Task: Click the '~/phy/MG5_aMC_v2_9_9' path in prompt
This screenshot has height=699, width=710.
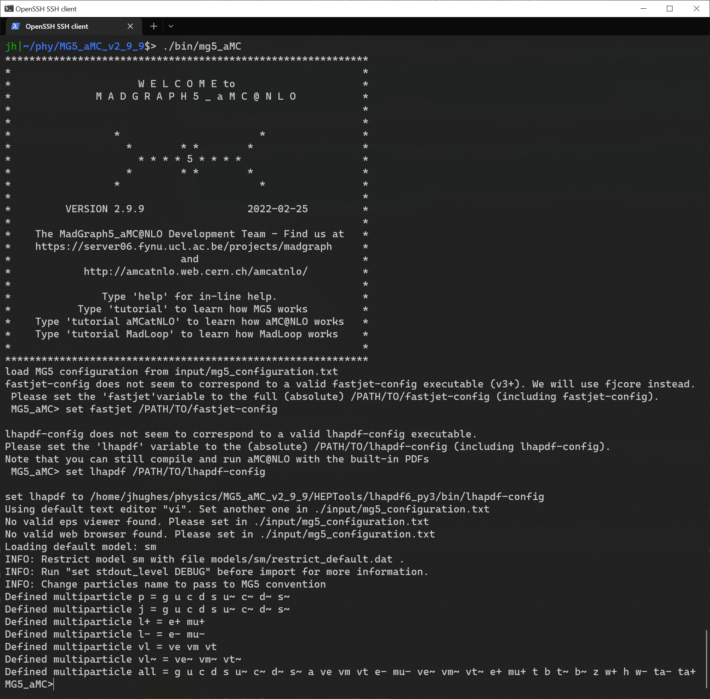Action: click(x=84, y=46)
